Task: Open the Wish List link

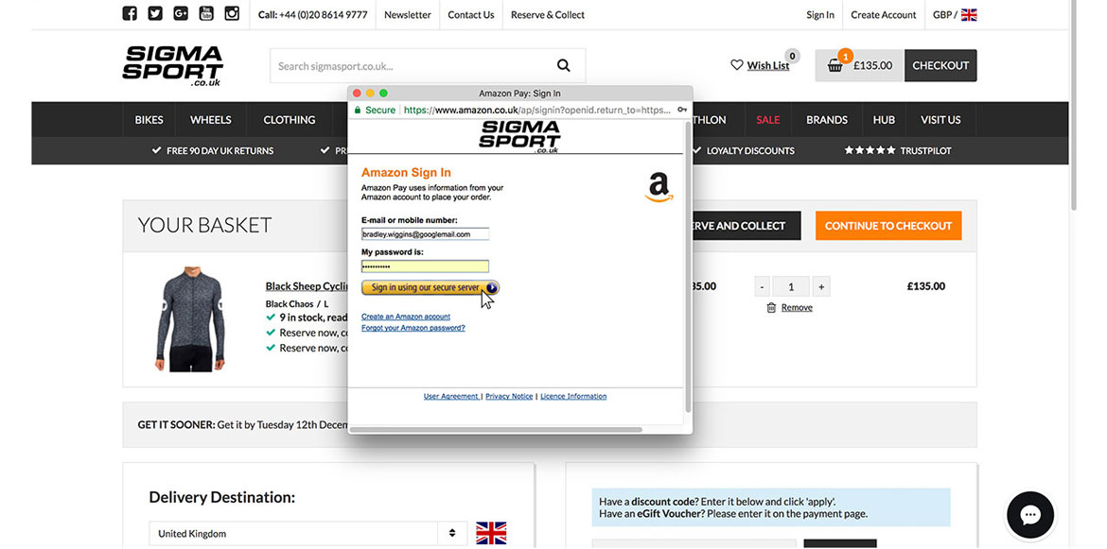Action: pyautogui.click(x=768, y=65)
